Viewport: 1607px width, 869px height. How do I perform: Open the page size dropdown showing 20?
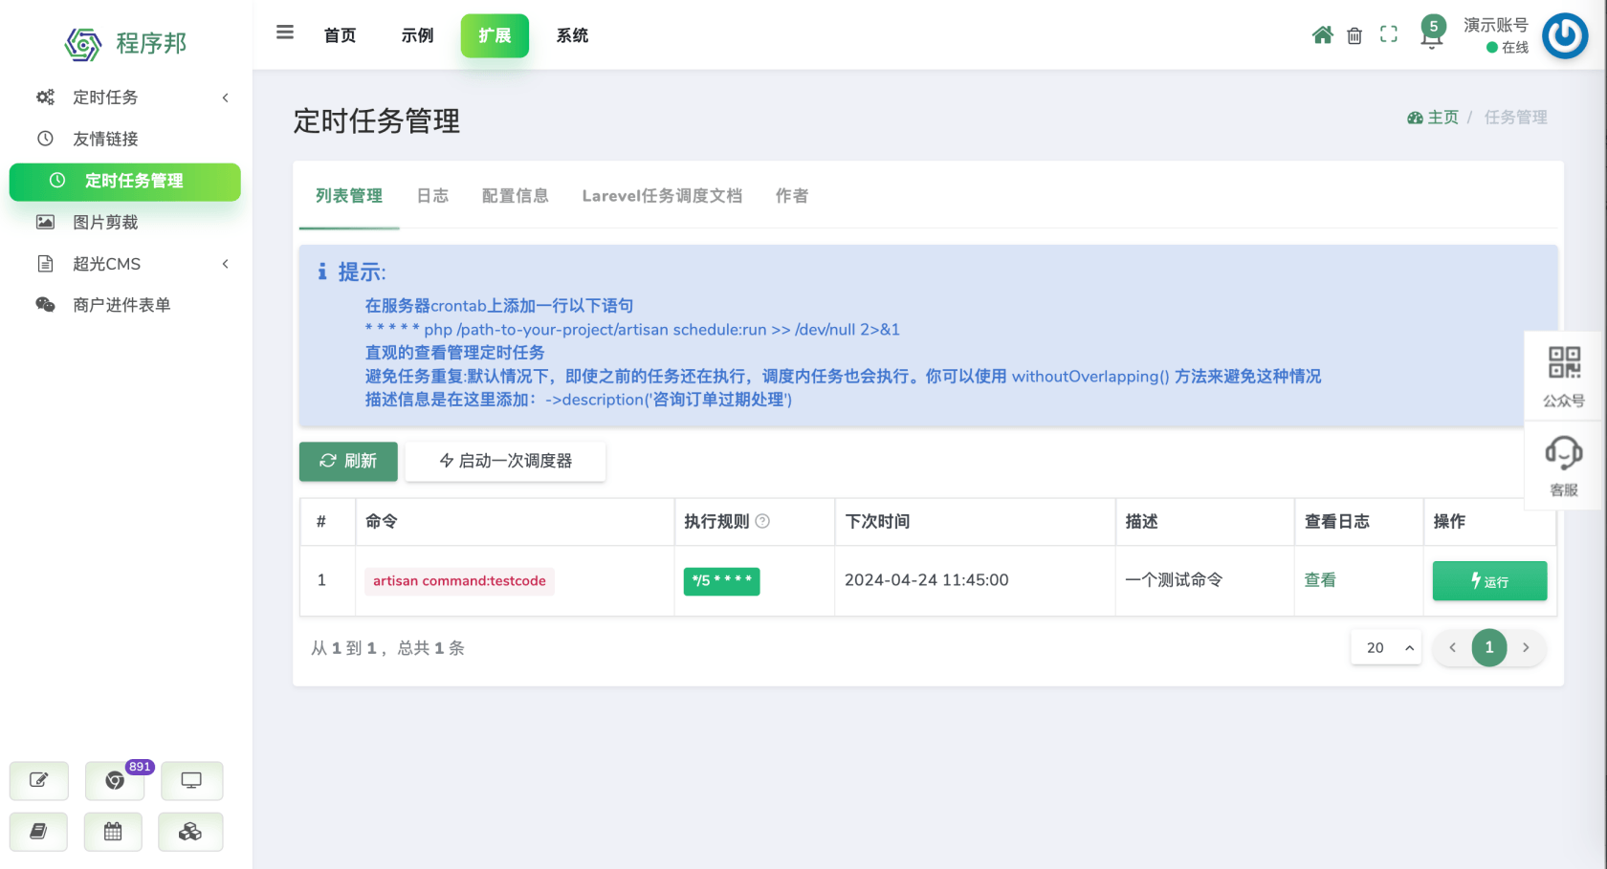(1386, 648)
